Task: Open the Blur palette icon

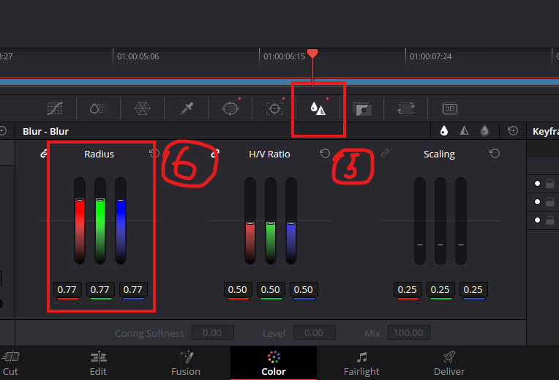Action: [318, 108]
